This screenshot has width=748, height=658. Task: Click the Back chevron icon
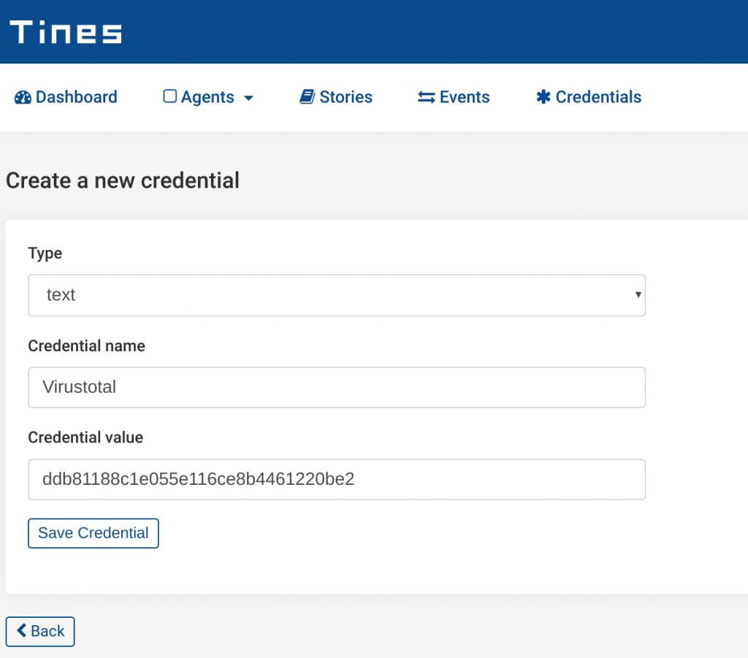(21, 630)
